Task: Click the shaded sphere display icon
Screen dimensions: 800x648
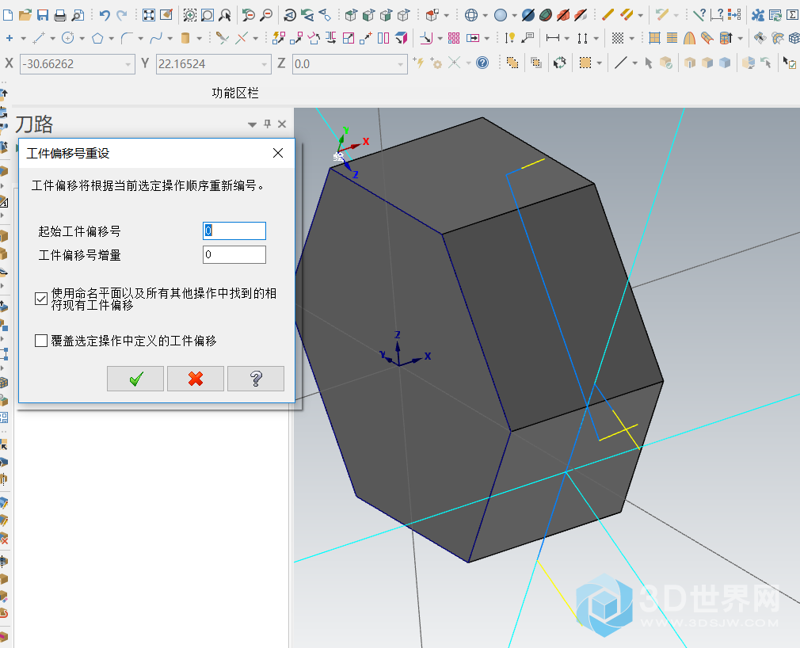Action: pos(501,15)
